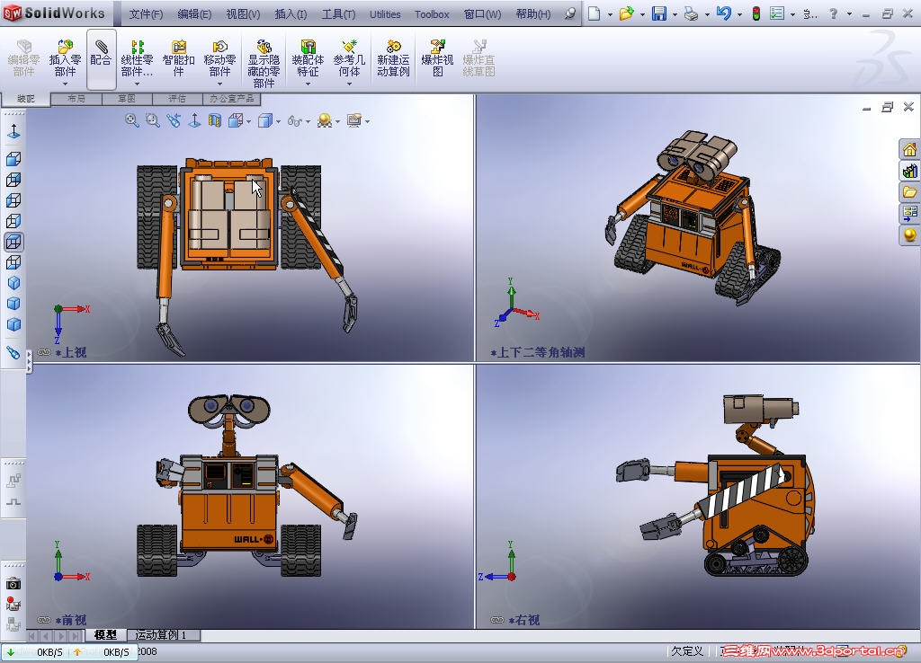Open Assembly Features (装配体特征) tool

[308, 47]
